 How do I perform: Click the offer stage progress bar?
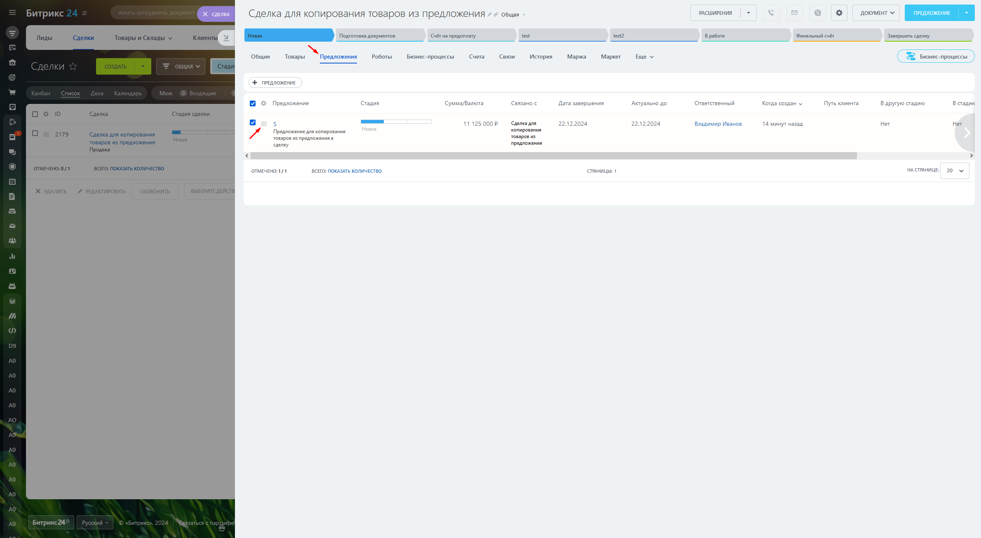click(396, 122)
